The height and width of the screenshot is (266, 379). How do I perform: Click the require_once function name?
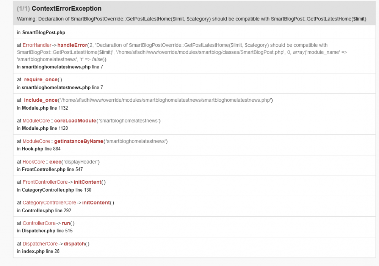tap(41, 80)
